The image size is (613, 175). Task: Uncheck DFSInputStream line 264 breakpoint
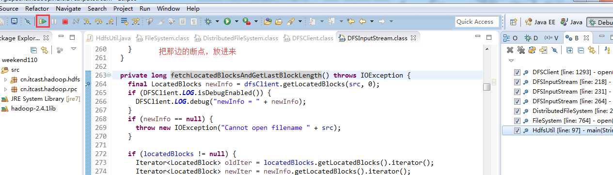click(x=517, y=101)
